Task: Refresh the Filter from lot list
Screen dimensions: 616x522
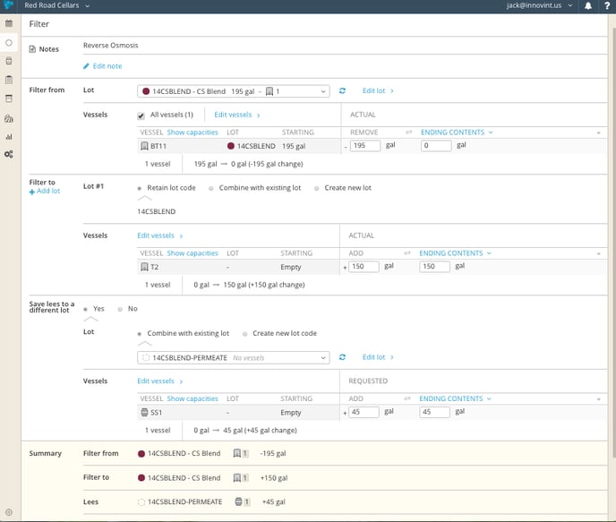Action: [x=342, y=90]
